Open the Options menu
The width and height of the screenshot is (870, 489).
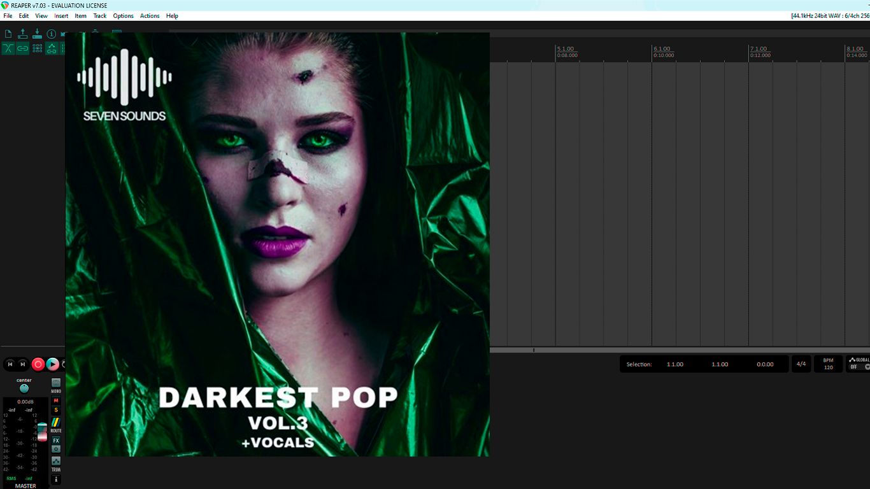click(x=123, y=16)
